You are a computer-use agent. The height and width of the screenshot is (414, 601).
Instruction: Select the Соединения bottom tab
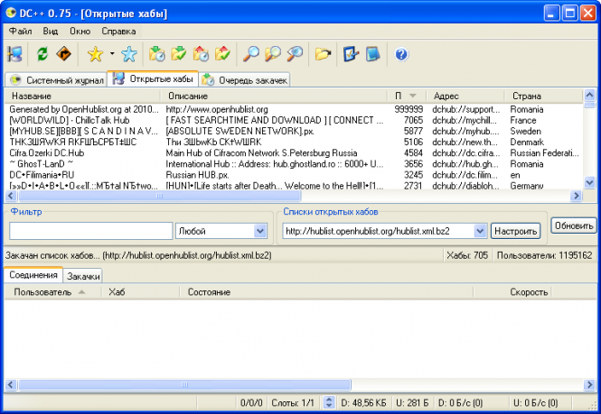pyautogui.click(x=33, y=275)
